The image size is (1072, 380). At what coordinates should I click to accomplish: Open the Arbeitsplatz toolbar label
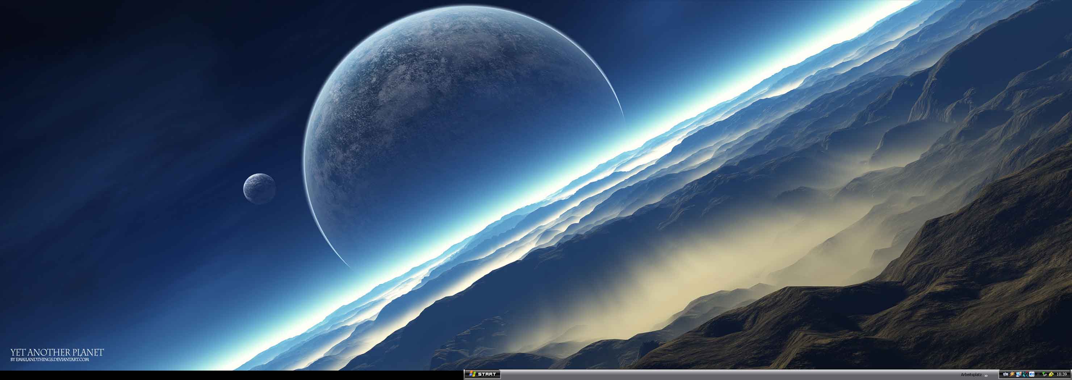tap(971, 375)
